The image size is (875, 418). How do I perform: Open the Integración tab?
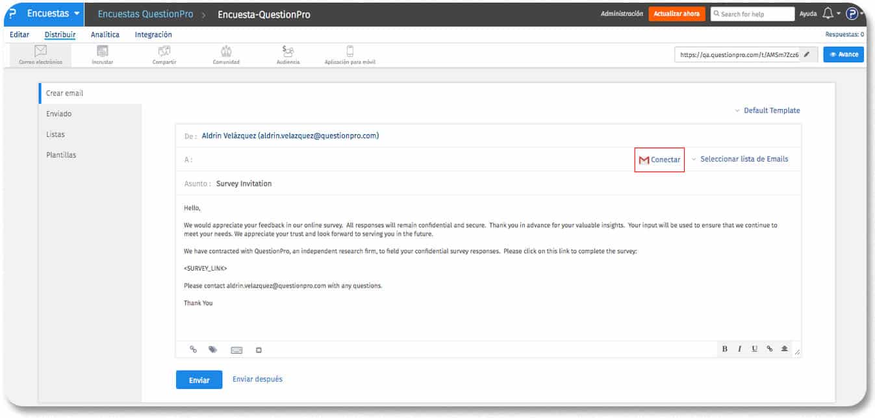(153, 35)
